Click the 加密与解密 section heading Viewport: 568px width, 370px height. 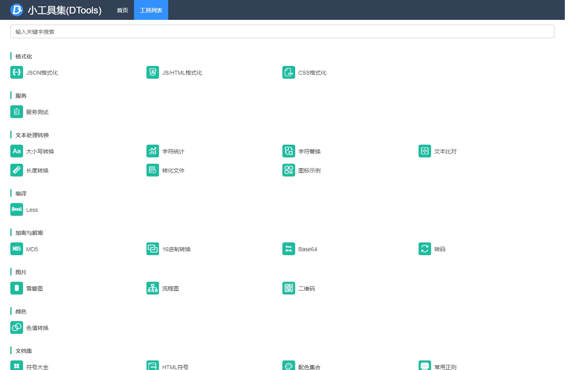(29, 233)
